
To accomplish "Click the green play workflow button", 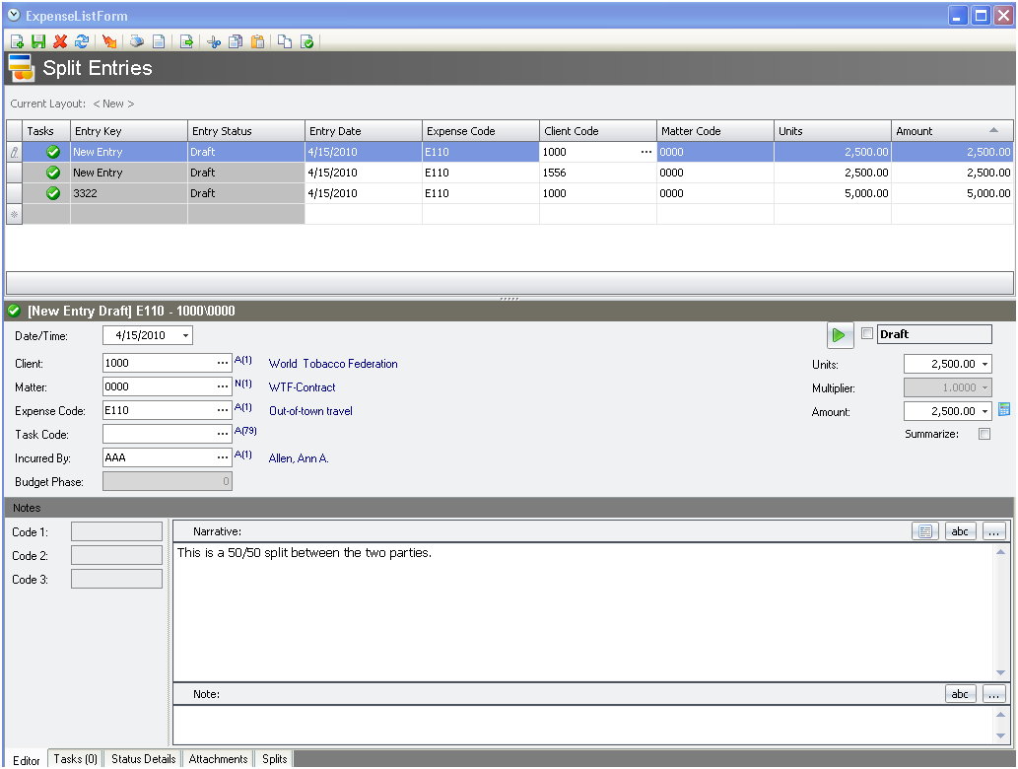I will [x=840, y=335].
